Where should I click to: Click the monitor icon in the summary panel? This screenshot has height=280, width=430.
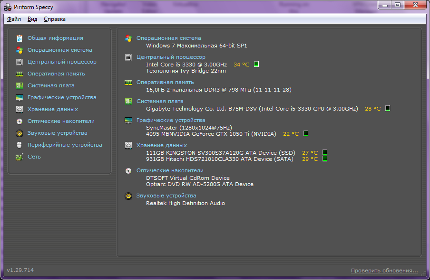click(128, 120)
